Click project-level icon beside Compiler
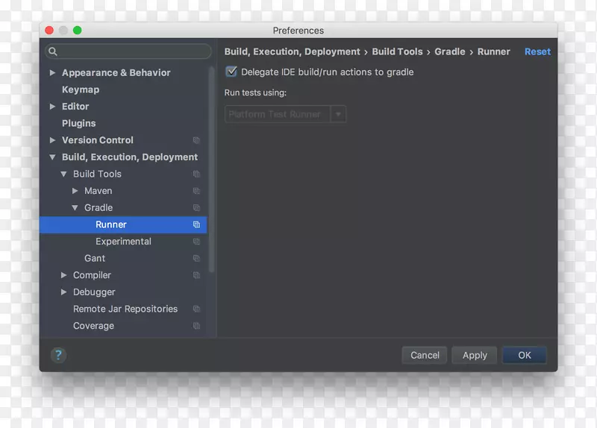The width and height of the screenshot is (597, 428). (x=196, y=275)
